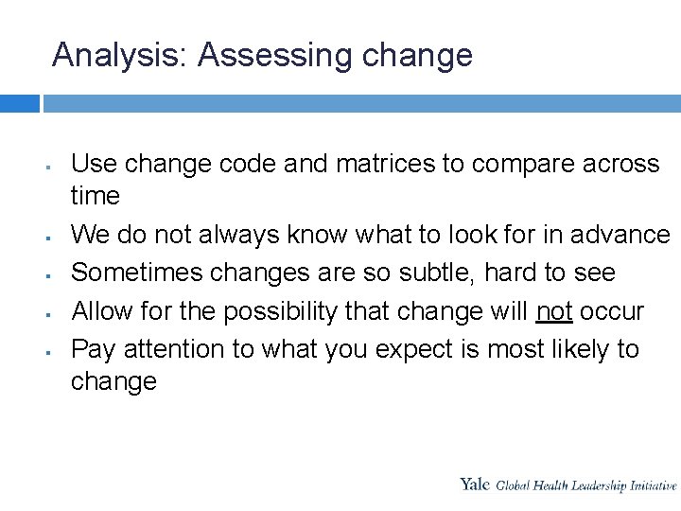Click the bullet marker before 'Sometimes changes'
The width and height of the screenshot is (681, 511).
(x=48, y=275)
